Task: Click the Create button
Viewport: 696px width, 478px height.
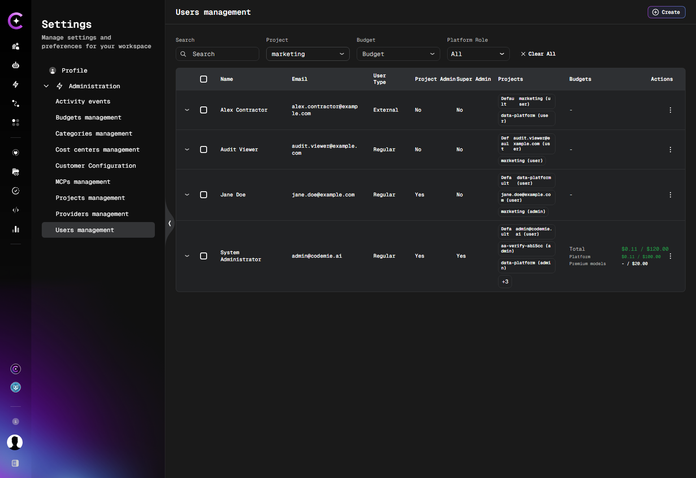Action: click(666, 12)
